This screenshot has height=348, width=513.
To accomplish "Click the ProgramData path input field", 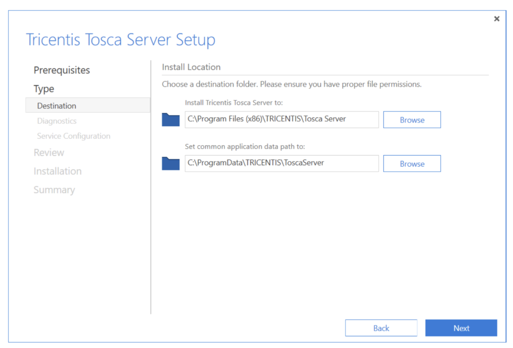I will click(282, 164).
